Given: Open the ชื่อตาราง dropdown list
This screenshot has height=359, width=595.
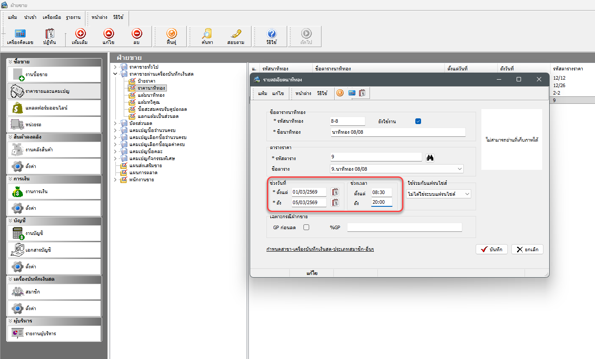Looking at the screenshot, I should pos(460,169).
